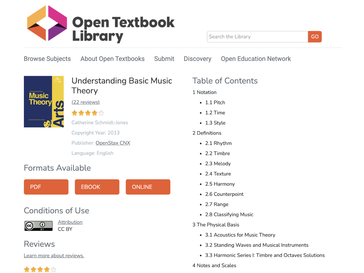Download the PDF format

[46, 187]
